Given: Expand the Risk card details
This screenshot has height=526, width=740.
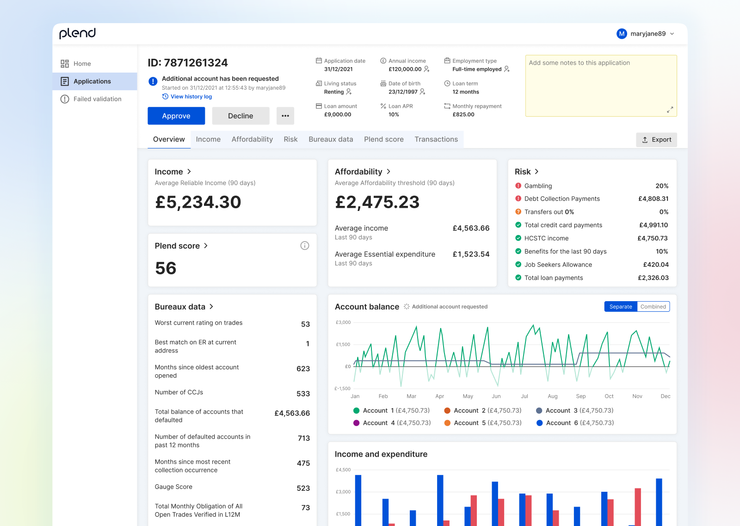Looking at the screenshot, I should 537,171.
